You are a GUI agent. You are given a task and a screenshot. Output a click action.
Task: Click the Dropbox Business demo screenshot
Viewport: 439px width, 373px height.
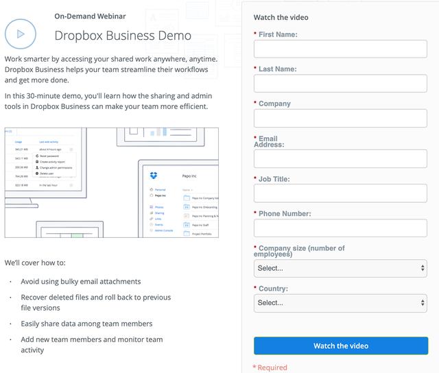[111, 182]
